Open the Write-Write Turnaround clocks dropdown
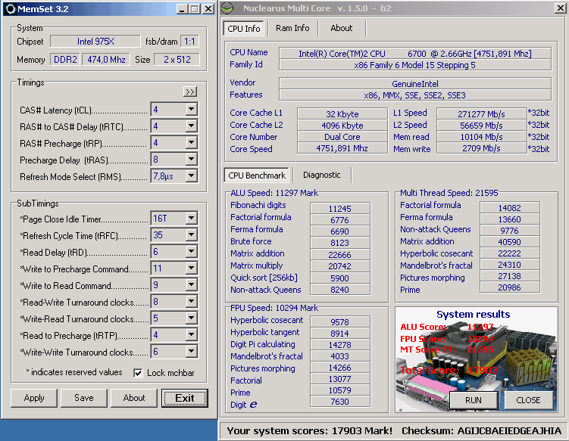 point(191,352)
